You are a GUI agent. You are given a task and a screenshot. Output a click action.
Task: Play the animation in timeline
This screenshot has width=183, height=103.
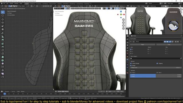click(64, 92)
